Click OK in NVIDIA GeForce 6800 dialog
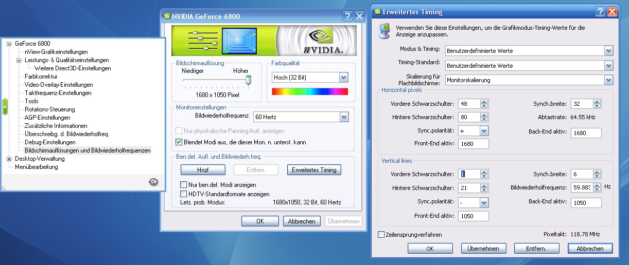This screenshot has width=629, height=265. click(x=260, y=221)
